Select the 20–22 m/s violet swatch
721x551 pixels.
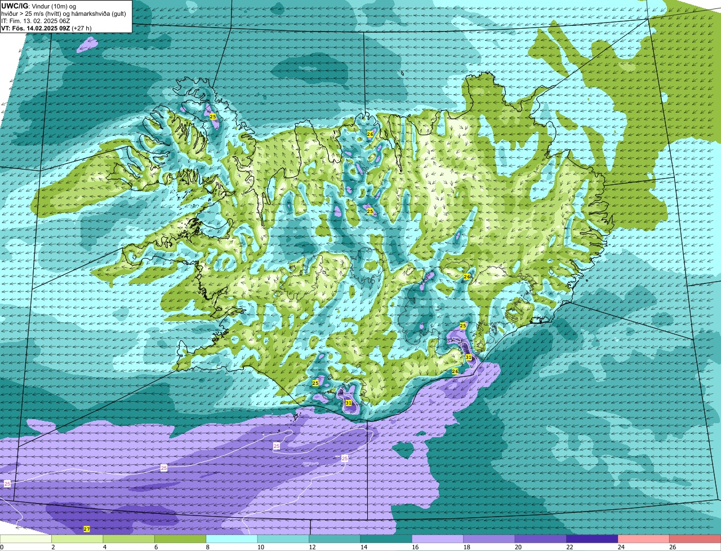(x=541, y=539)
